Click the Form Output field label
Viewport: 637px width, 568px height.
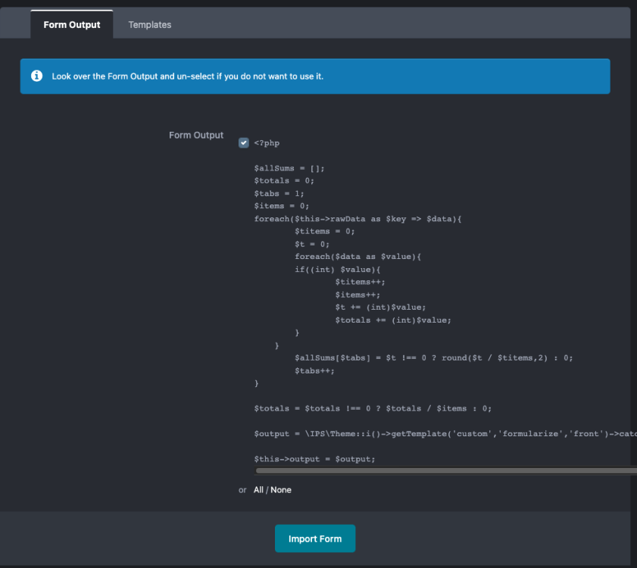tap(196, 136)
